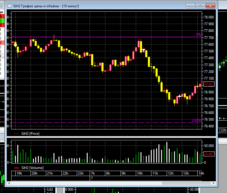Screen dimensions: 227x193
Task: Click the day 7 date axis cell
Action: pyautogui.click(x=146, y=178)
